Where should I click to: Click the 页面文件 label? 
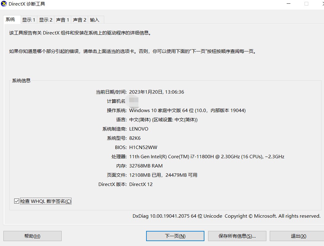117,175
